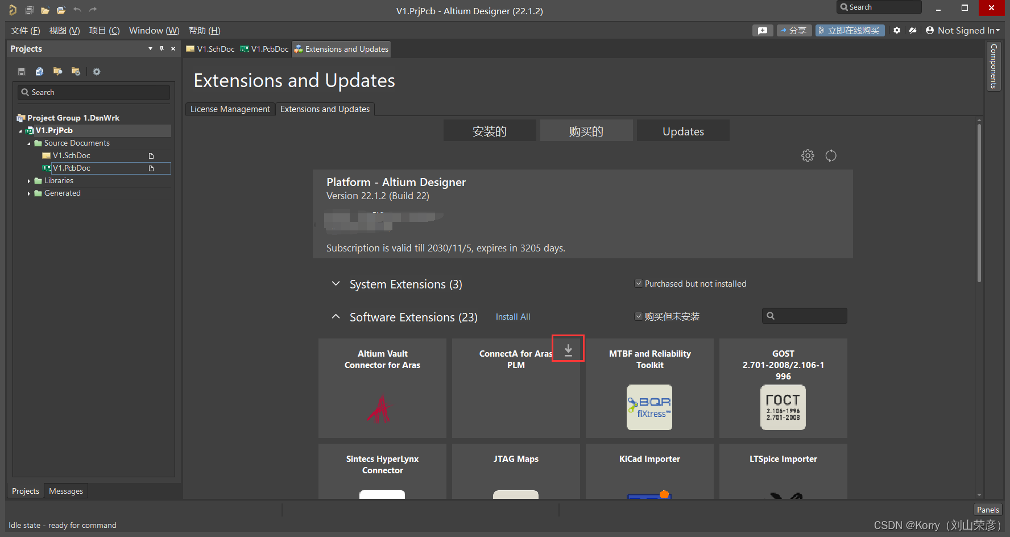
Task: Click the 分享 share button
Action: click(794, 30)
